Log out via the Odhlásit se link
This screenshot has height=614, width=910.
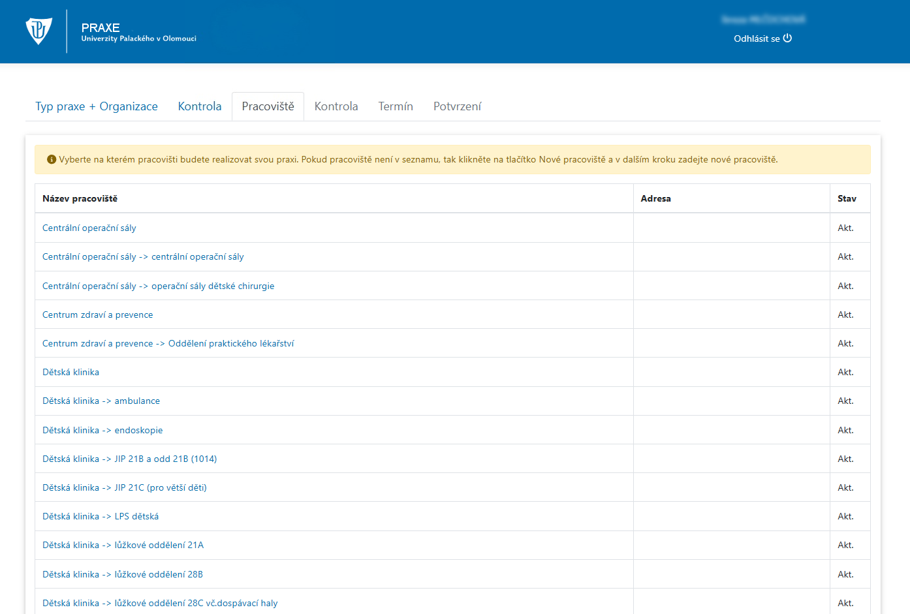(756, 38)
